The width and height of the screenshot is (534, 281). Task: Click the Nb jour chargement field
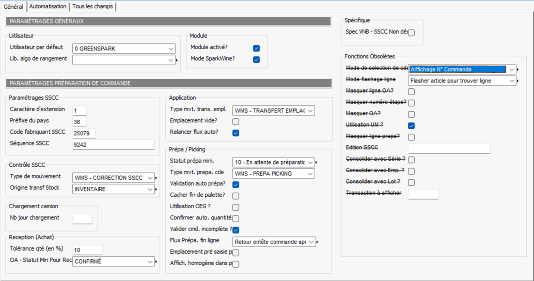tap(82, 219)
